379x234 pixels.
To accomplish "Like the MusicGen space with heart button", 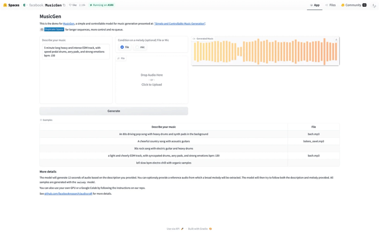I will (72, 5).
